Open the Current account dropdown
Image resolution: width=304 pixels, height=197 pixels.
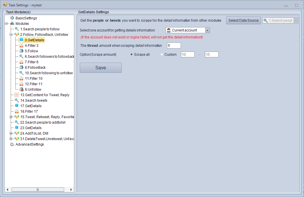point(207,30)
